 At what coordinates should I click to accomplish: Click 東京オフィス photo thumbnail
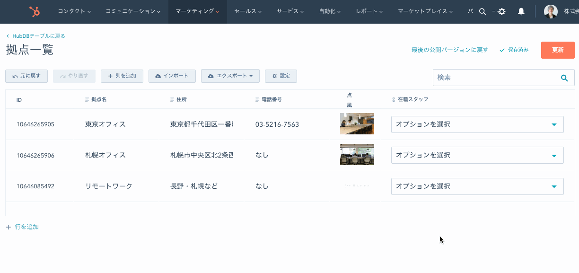(357, 124)
